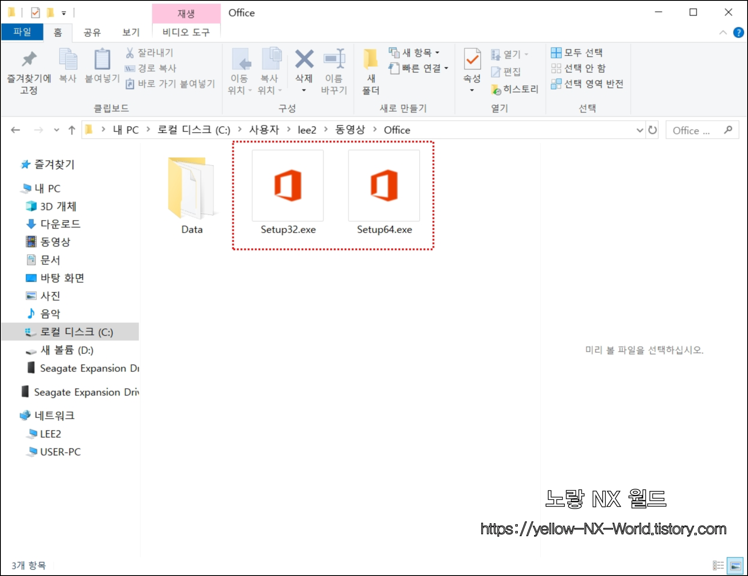Image resolution: width=748 pixels, height=576 pixels.
Task: Switch to the View (보기) tab
Action: point(131,32)
